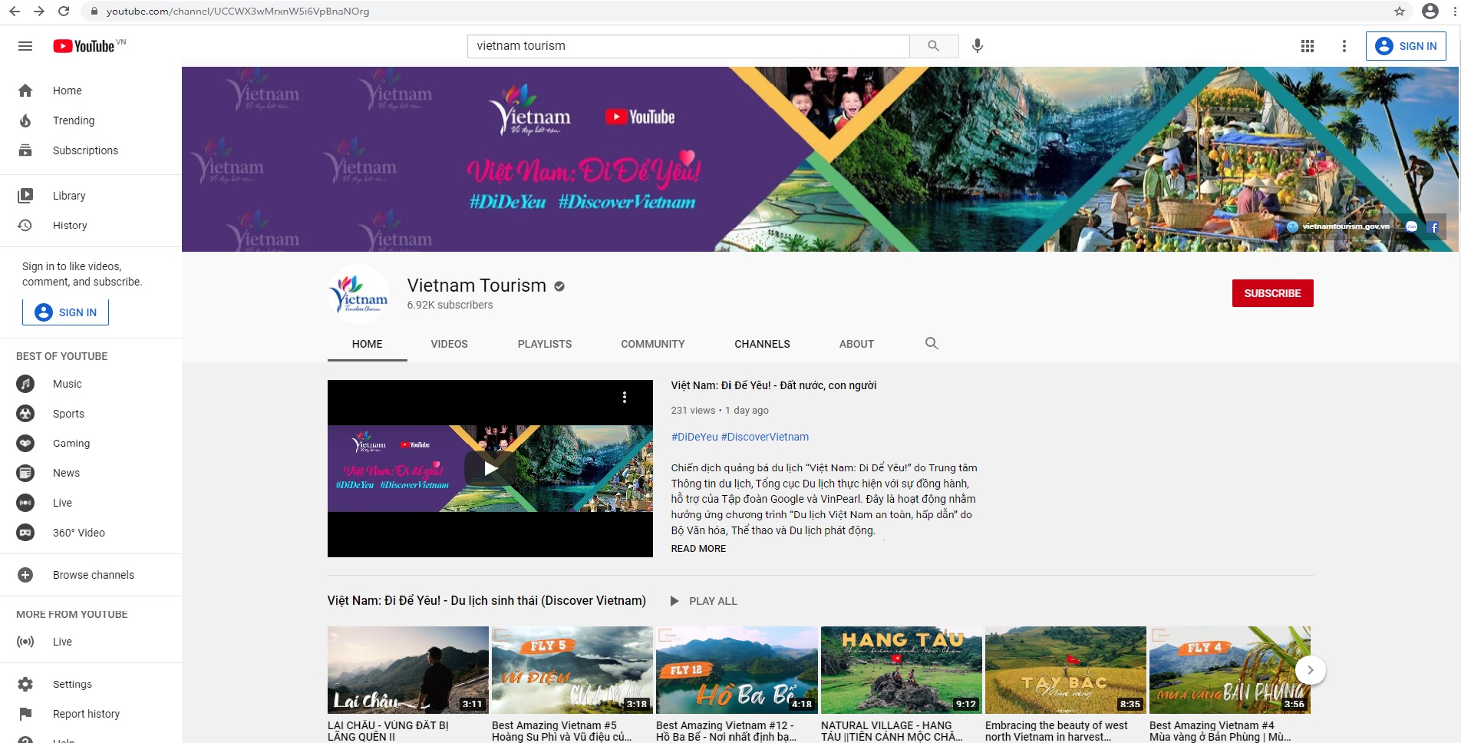Switch to the CHANNELS tab

click(x=762, y=344)
